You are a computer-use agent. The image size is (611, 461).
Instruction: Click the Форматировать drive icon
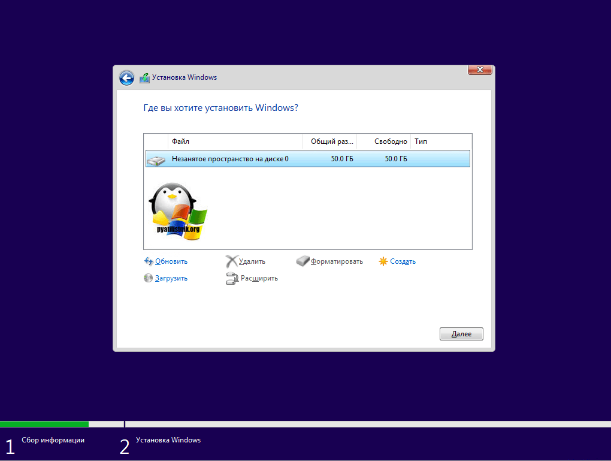tap(303, 261)
